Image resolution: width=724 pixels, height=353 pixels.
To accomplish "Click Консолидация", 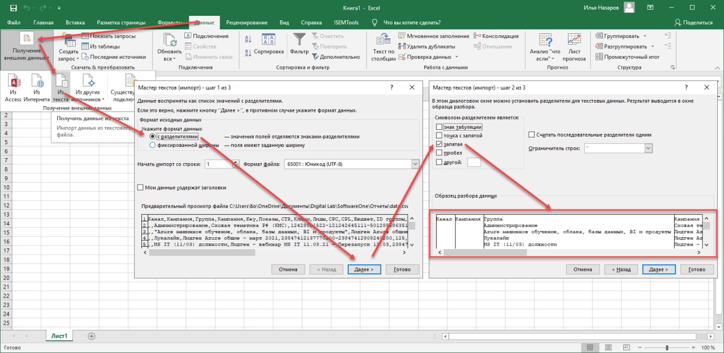I will pyautogui.click(x=500, y=36).
